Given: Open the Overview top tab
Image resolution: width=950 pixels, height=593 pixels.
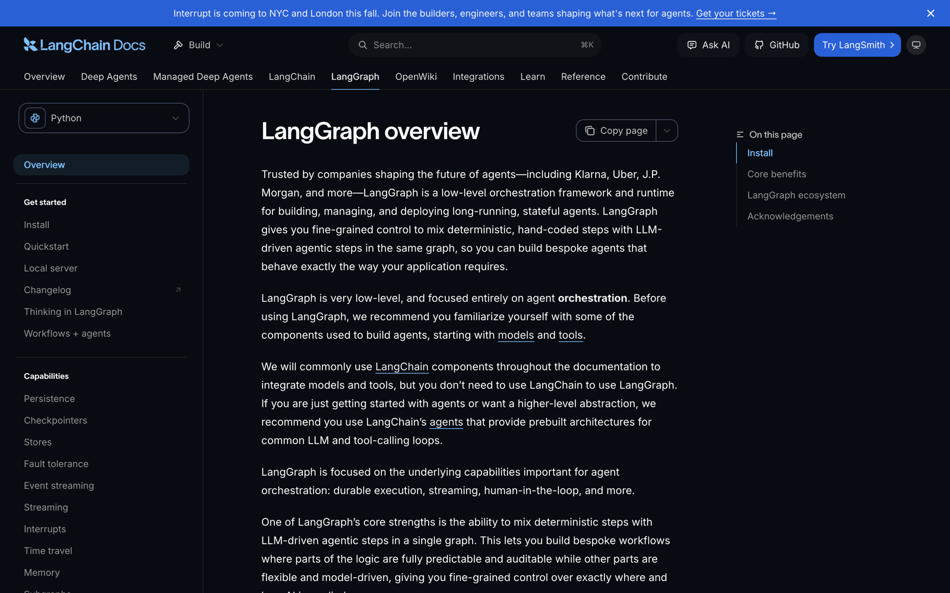Looking at the screenshot, I should click(45, 76).
